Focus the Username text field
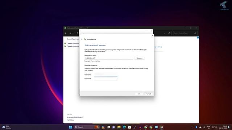Image resolution: width=232 pixels, height=130 pixels. coord(105,75)
